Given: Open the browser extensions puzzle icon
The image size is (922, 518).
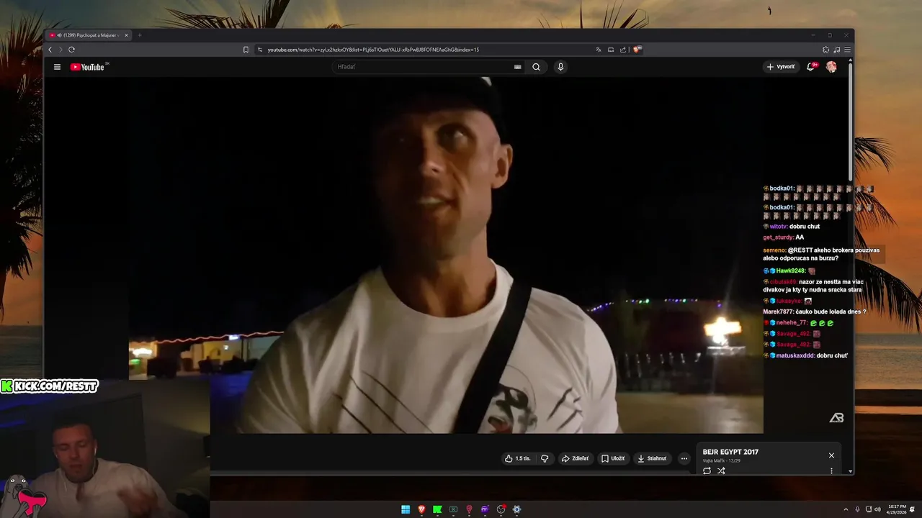Looking at the screenshot, I should pyautogui.click(x=826, y=50).
